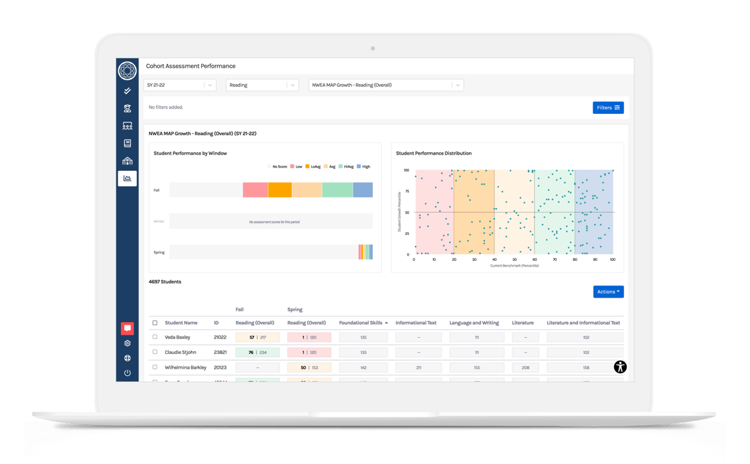Open the Actions button menu
The height and width of the screenshot is (464, 750).
pyautogui.click(x=608, y=292)
